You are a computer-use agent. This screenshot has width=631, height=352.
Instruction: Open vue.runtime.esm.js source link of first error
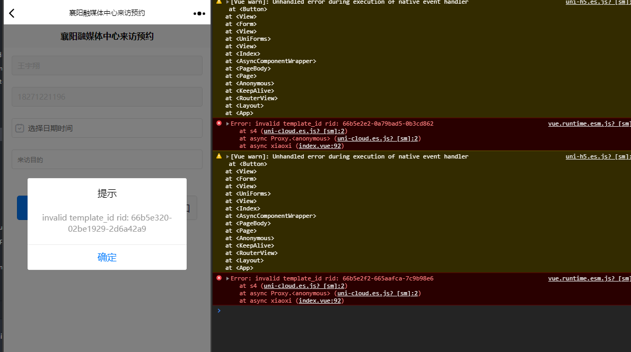pos(589,124)
